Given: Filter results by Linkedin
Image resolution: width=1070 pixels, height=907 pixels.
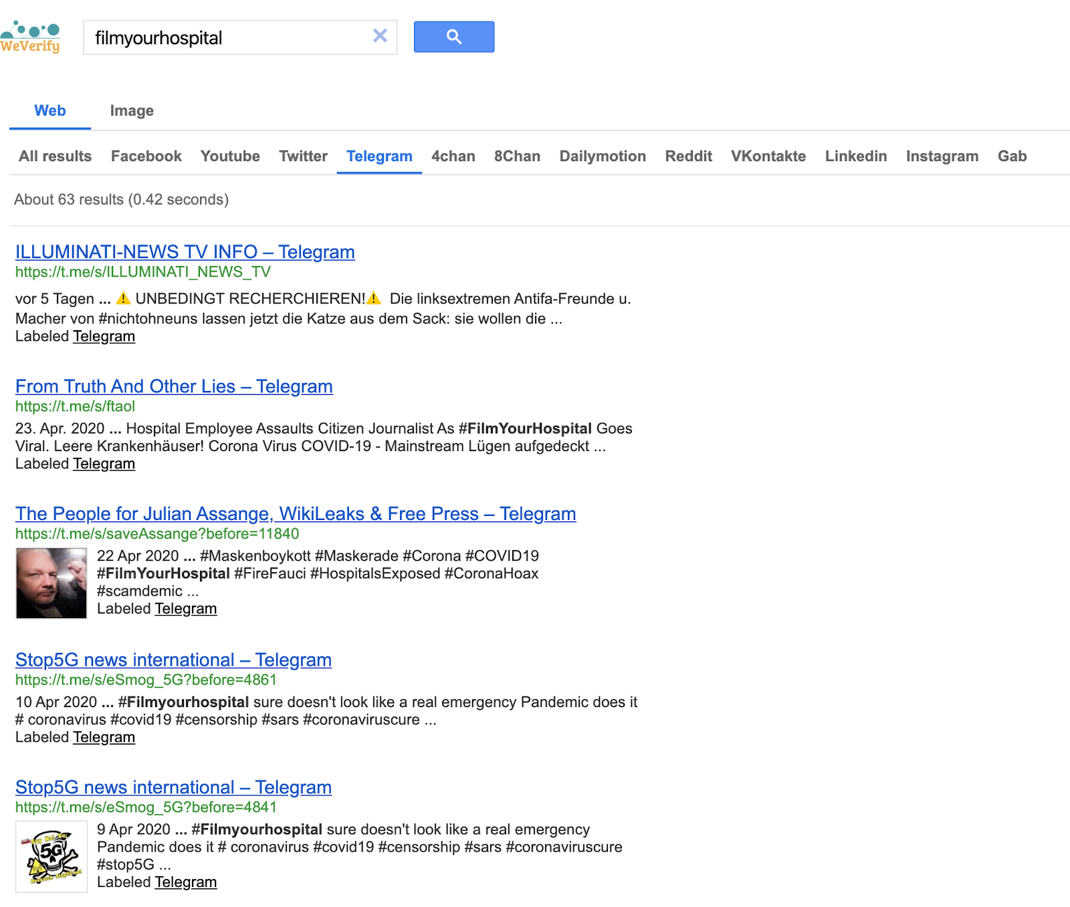Looking at the screenshot, I should pyautogui.click(x=856, y=156).
